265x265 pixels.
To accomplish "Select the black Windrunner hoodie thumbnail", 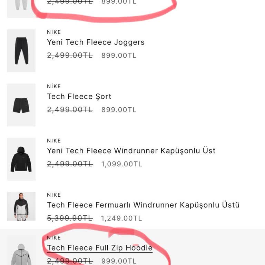I will click(21, 159).
